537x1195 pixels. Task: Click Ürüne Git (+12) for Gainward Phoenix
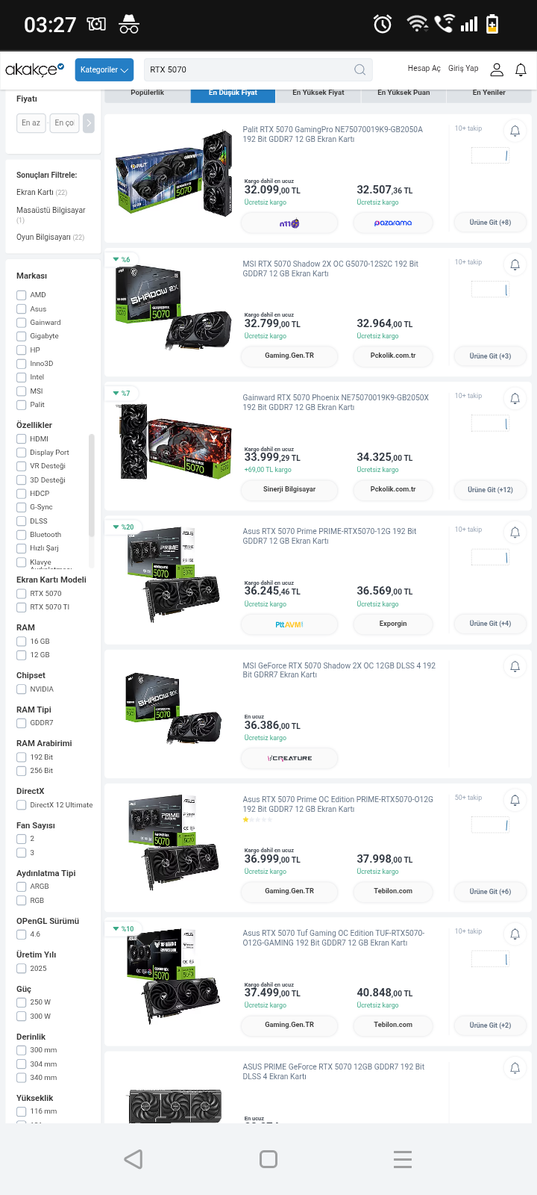[490, 490]
